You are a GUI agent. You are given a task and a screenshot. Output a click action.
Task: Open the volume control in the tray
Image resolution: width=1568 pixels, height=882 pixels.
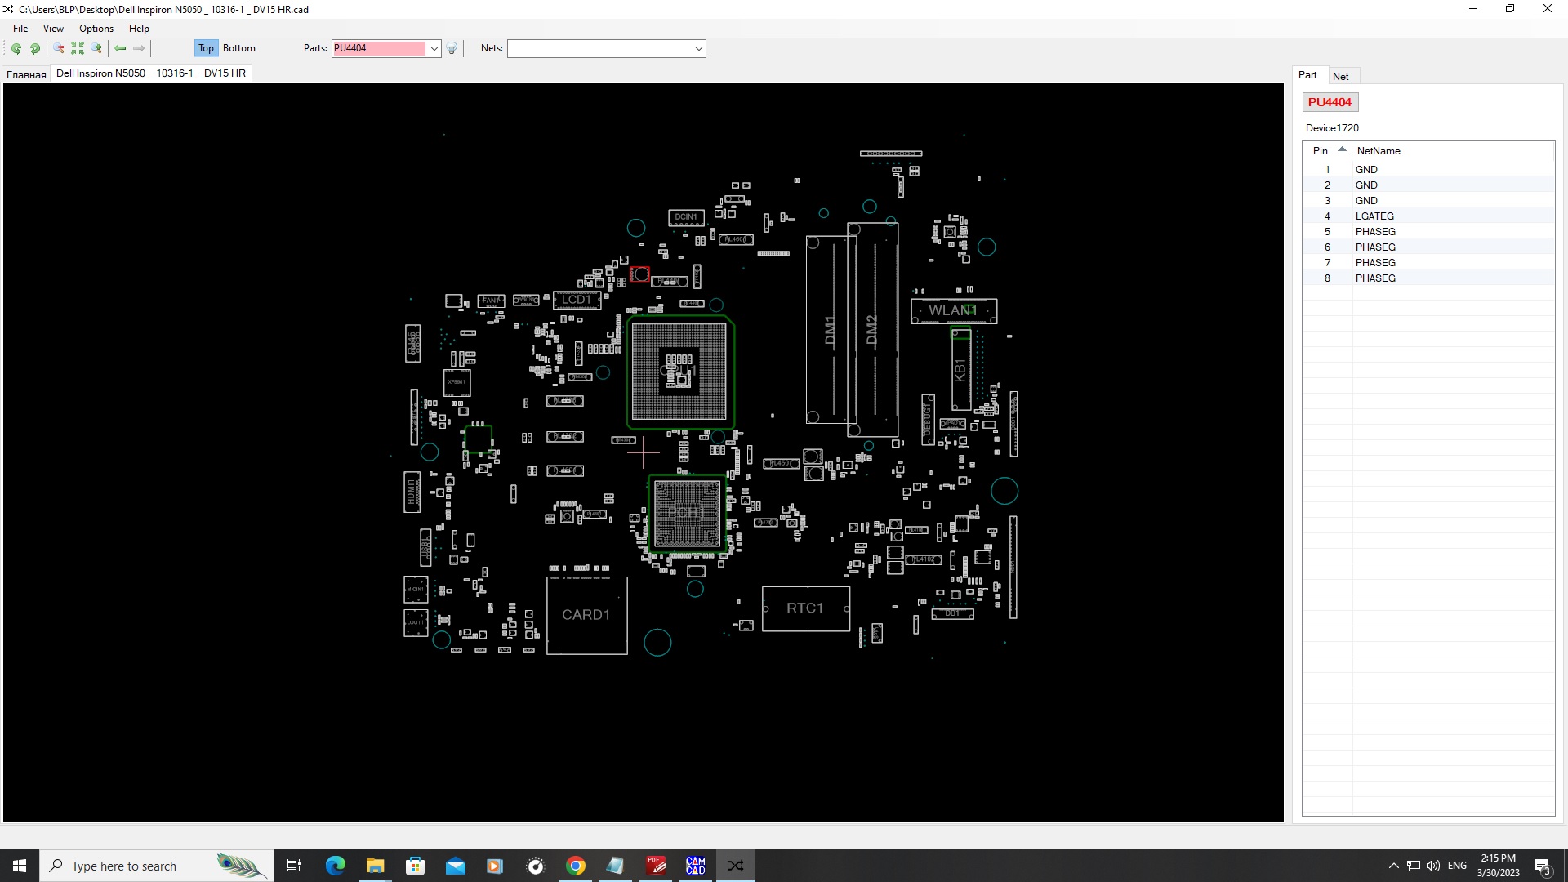(1433, 866)
